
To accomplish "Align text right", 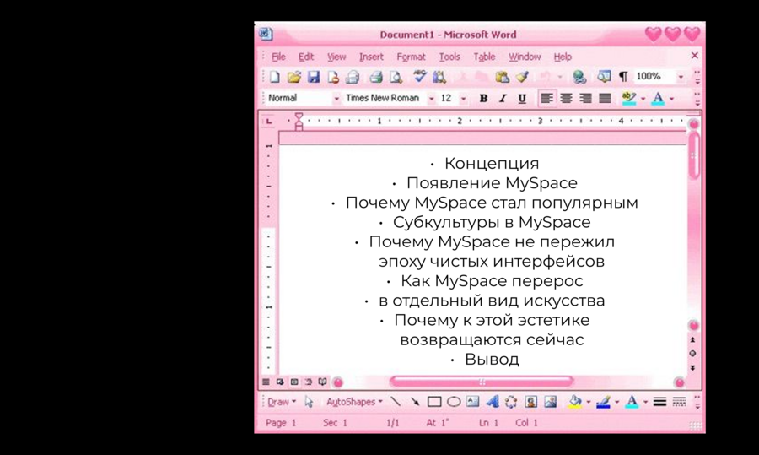I will click(x=585, y=99).
